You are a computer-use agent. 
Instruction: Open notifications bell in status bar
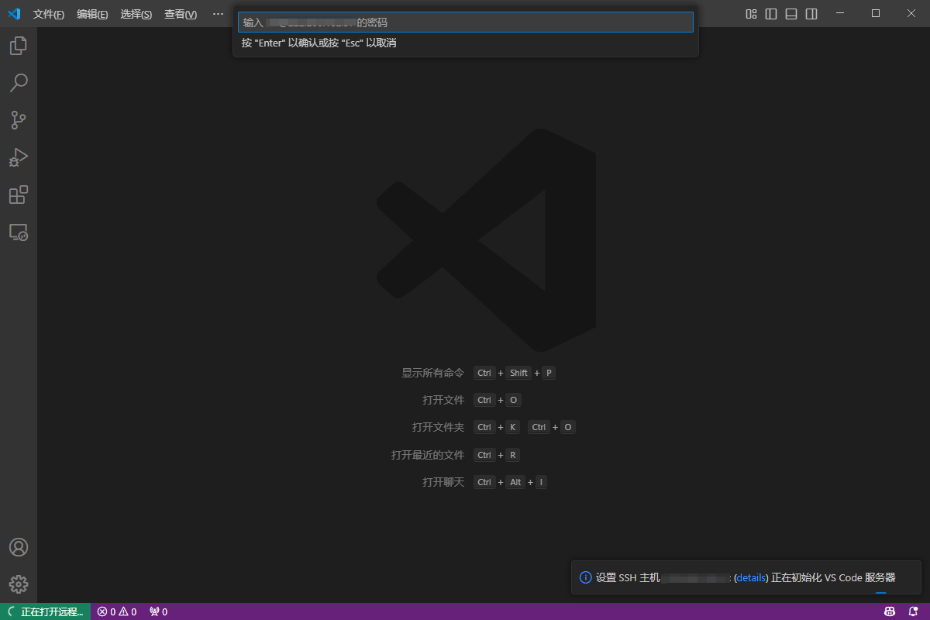coord(913,611)
